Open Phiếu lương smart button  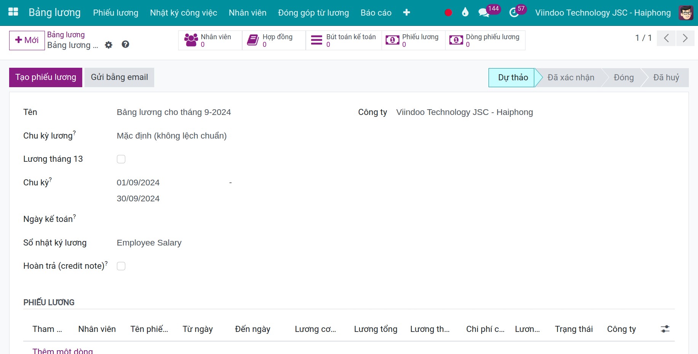[414, 40]
